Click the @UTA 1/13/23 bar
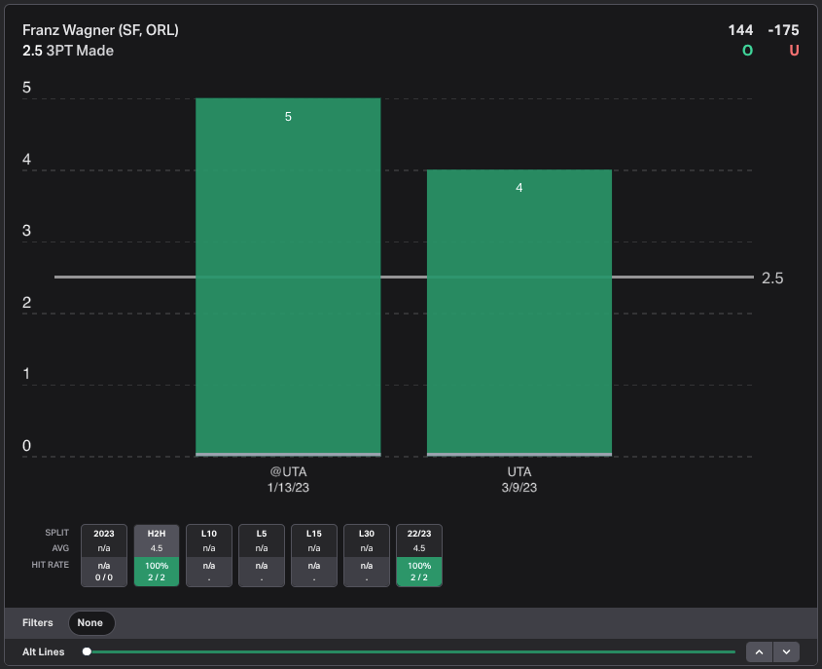This screenshot has width=822, height=669. [288, 277]
